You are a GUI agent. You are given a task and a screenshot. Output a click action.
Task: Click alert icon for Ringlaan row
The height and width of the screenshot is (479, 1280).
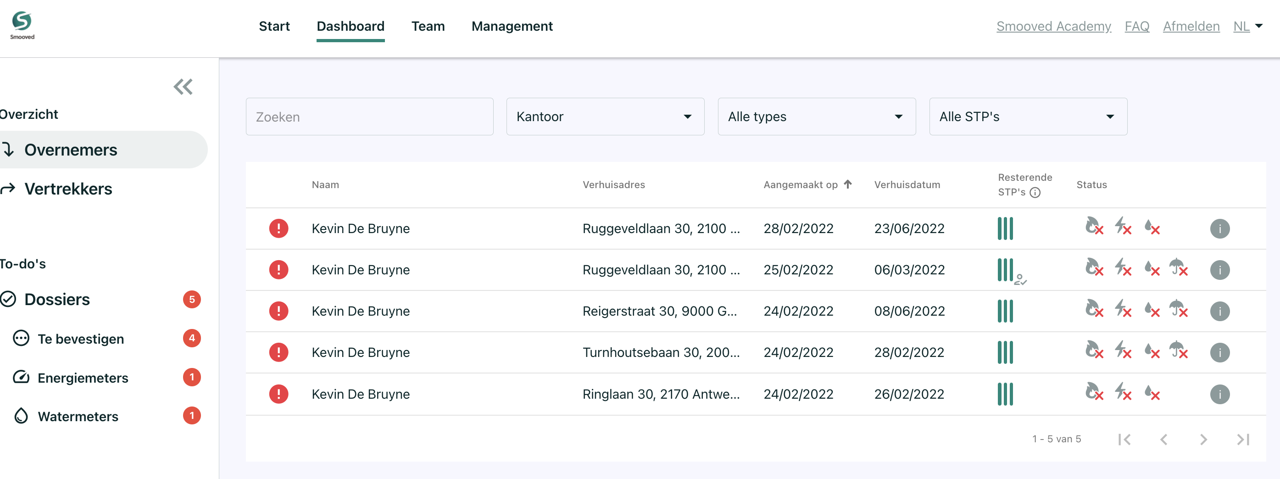point(279,394)
